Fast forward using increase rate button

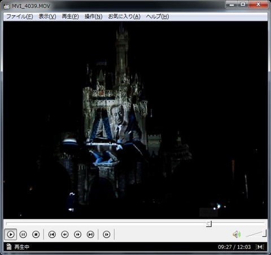77,234
